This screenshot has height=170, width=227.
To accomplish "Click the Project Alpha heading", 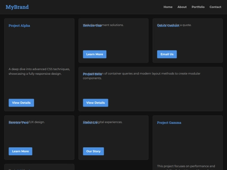I will (x=19, y=26).
